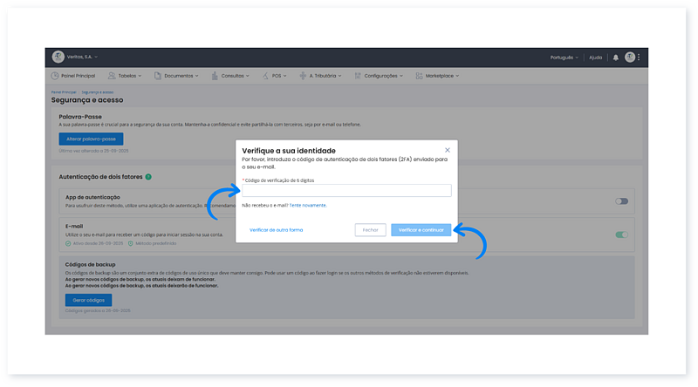Click the Painel Principal dashboard icon
The width and height of the screenshot is (698, 387).
56,76
